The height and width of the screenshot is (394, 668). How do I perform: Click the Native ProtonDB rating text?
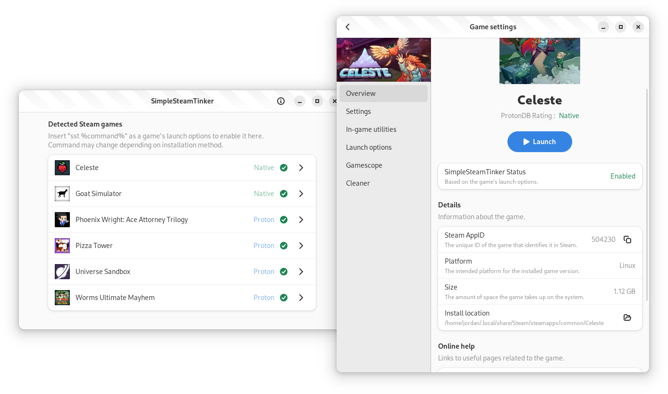point(569,116)
